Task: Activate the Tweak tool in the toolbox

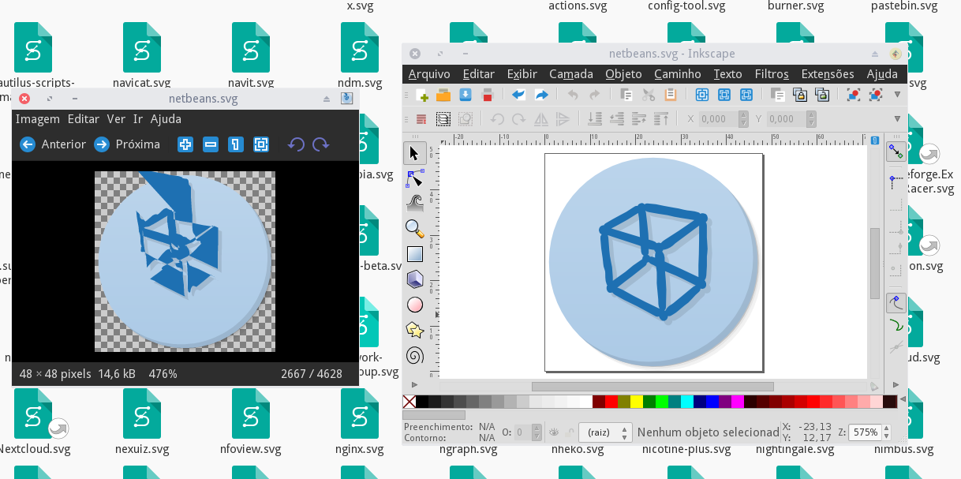Action: click(x=415, y=203)
